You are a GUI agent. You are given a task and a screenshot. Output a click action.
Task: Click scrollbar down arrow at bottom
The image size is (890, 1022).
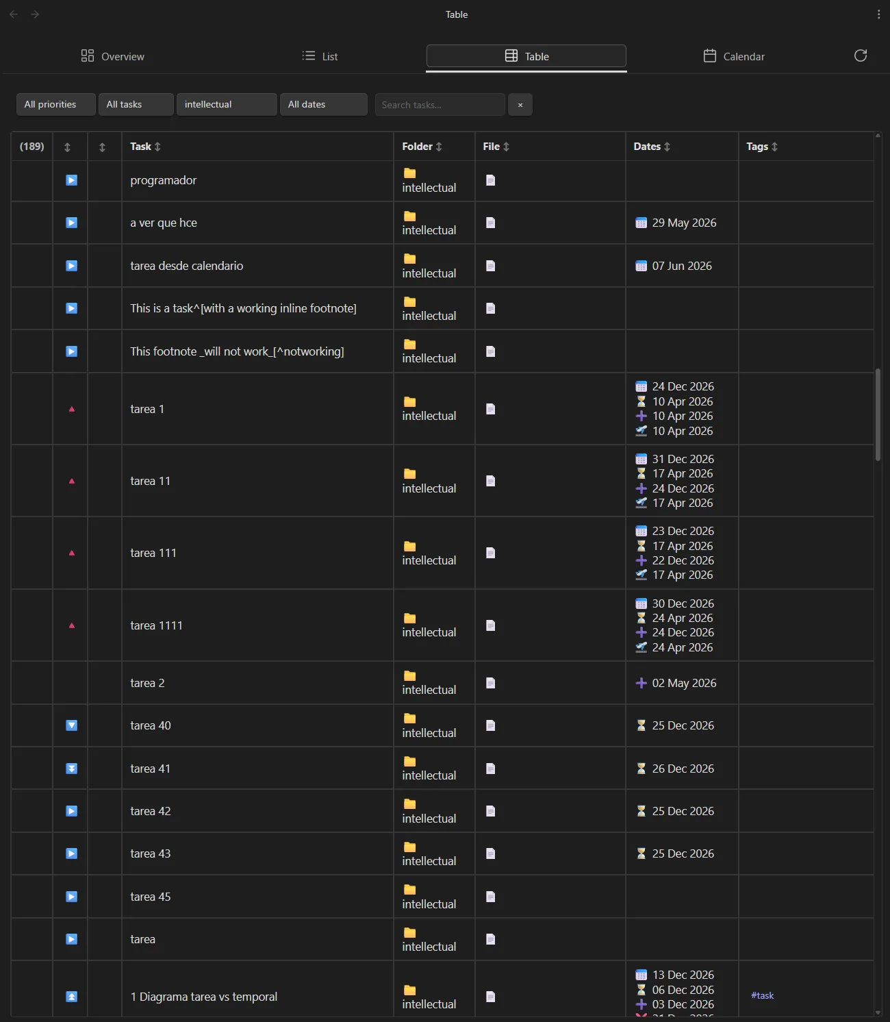(x=878, y=1013)
